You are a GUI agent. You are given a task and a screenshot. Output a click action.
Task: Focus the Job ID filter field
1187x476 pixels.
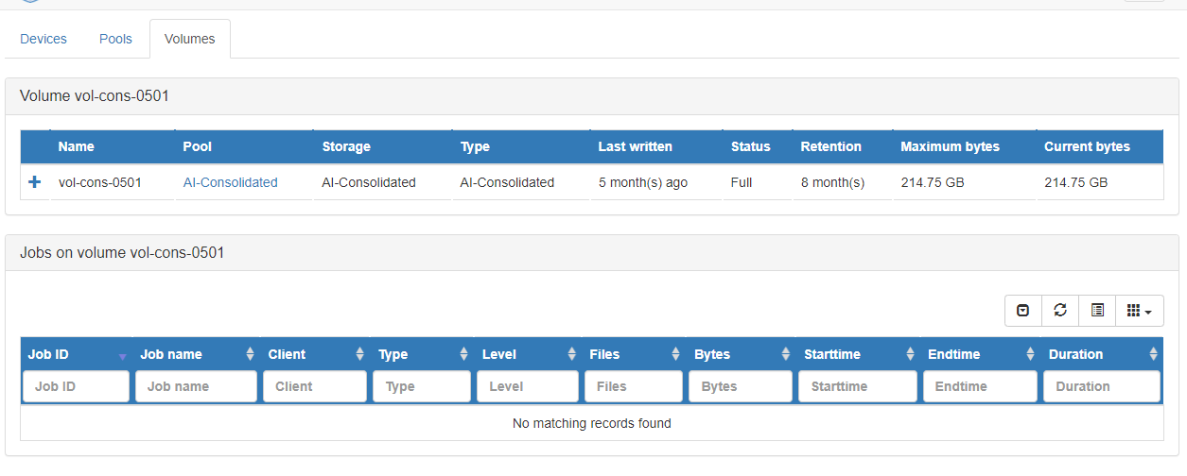coord(76,386)
